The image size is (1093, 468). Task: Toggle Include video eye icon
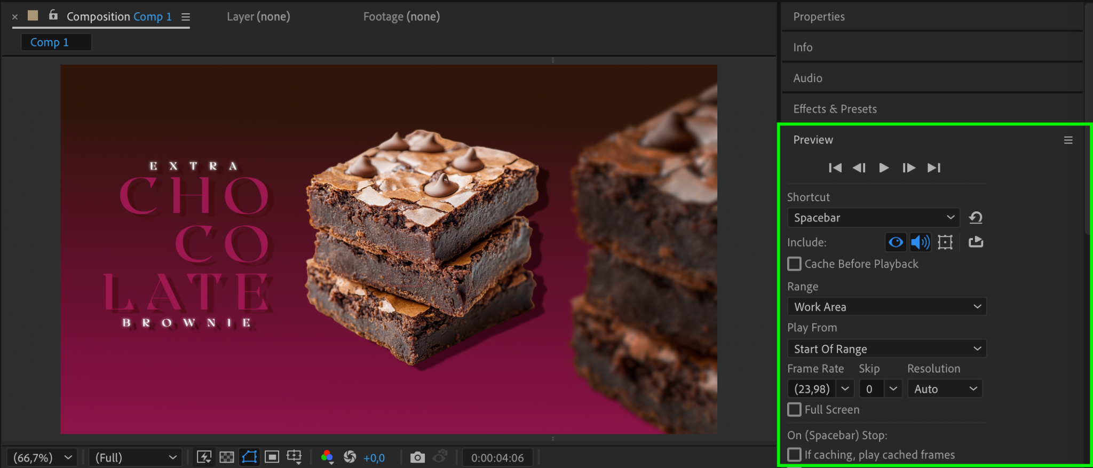pyautogui.click(x=896, y=242)
